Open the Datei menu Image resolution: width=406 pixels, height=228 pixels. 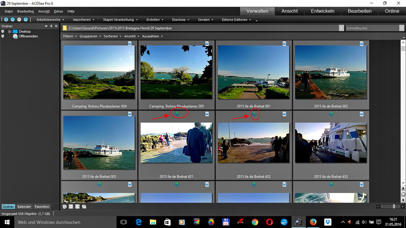[x=9, y=11]
